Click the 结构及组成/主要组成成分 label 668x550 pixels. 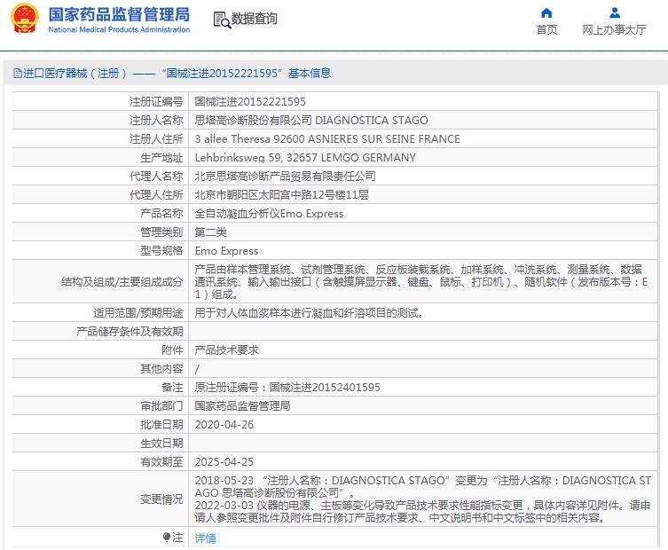[x=122, y=282]
